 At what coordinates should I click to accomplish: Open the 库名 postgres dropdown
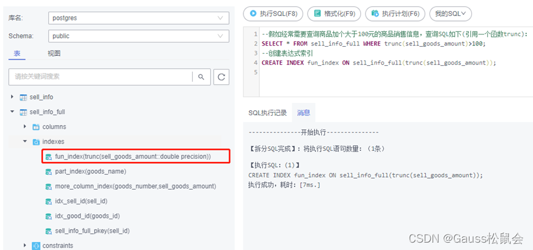[x=139, y=18]
